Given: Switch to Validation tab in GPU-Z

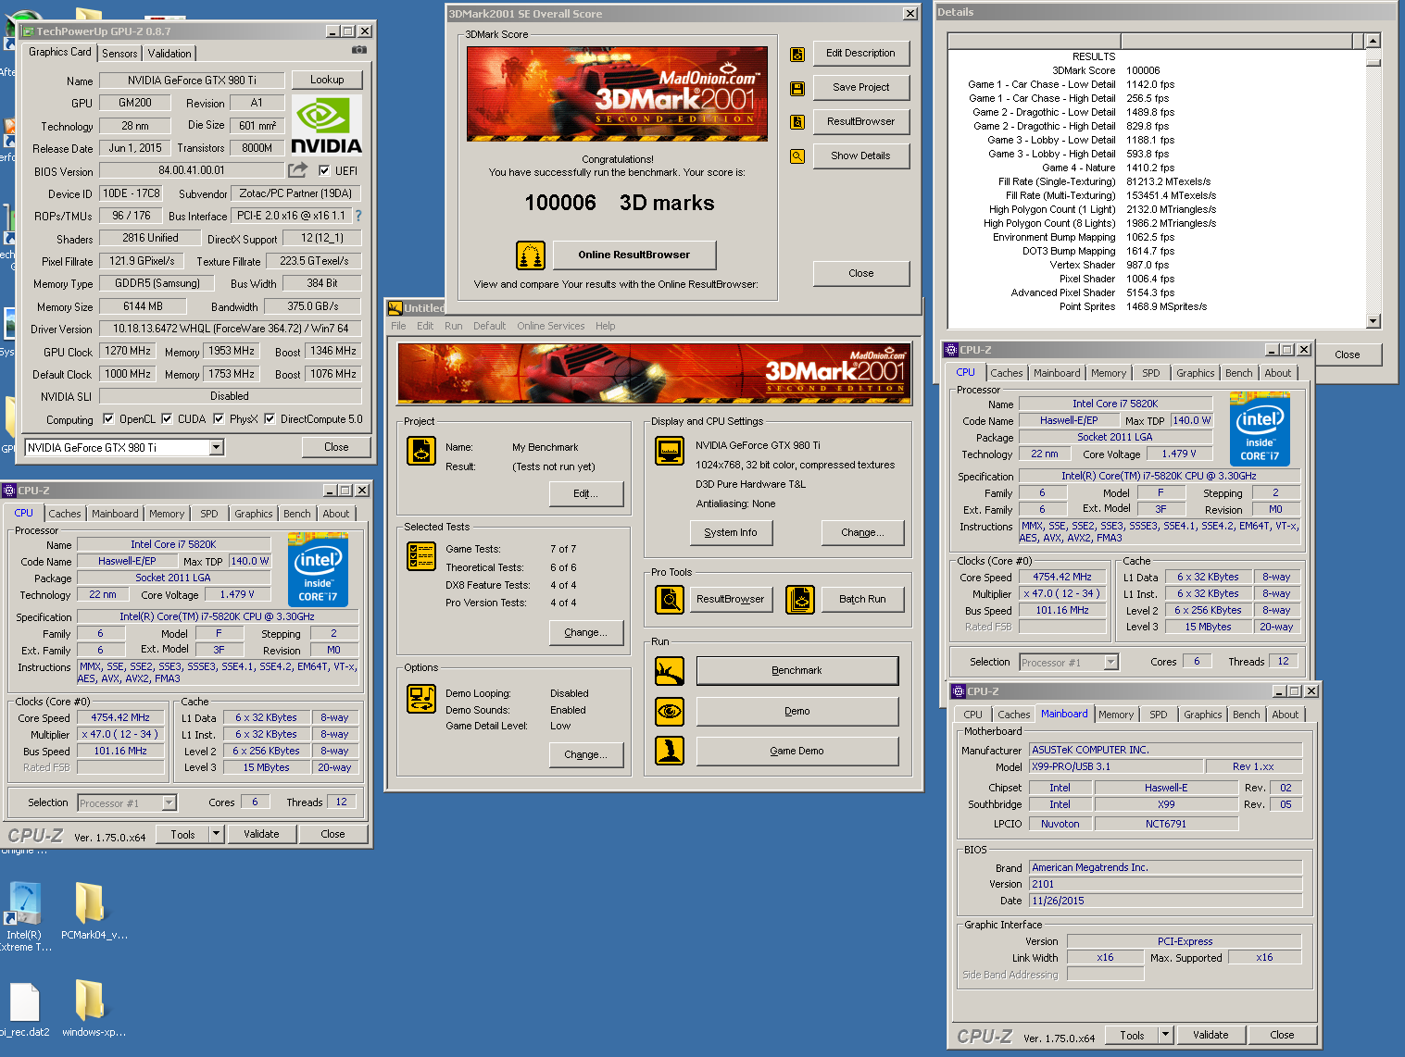Looking at the screenshot, I should (169, 54).
